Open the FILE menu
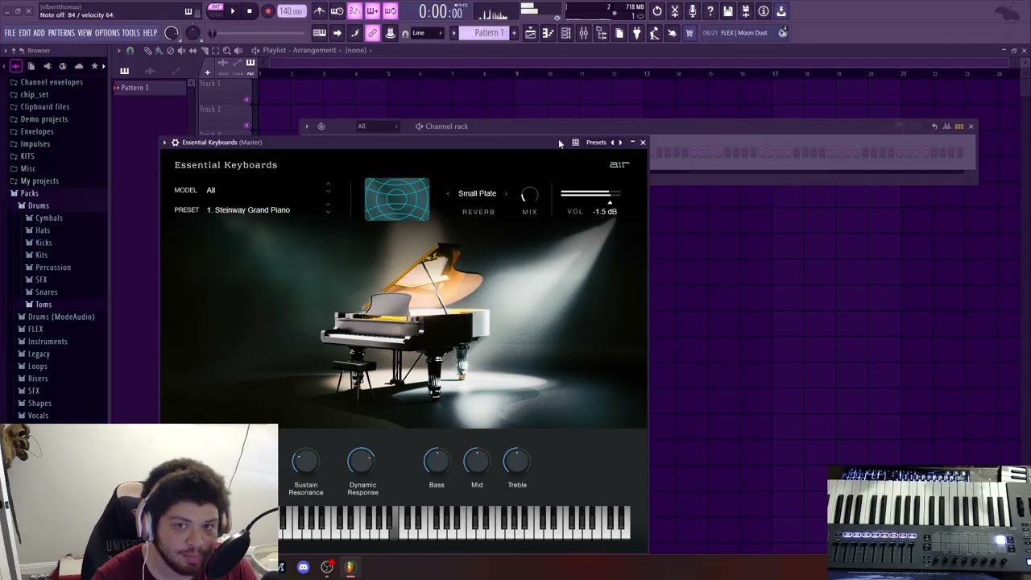1031x580 pixels. (x=10, y=33)
